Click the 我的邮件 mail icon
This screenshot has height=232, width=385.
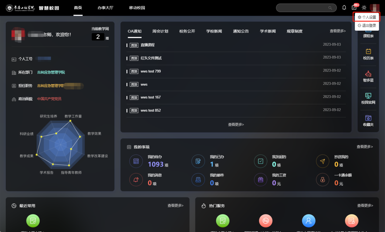(198, 180)
